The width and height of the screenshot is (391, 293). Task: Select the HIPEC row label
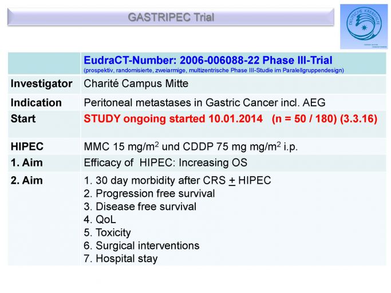coord(27,146)
